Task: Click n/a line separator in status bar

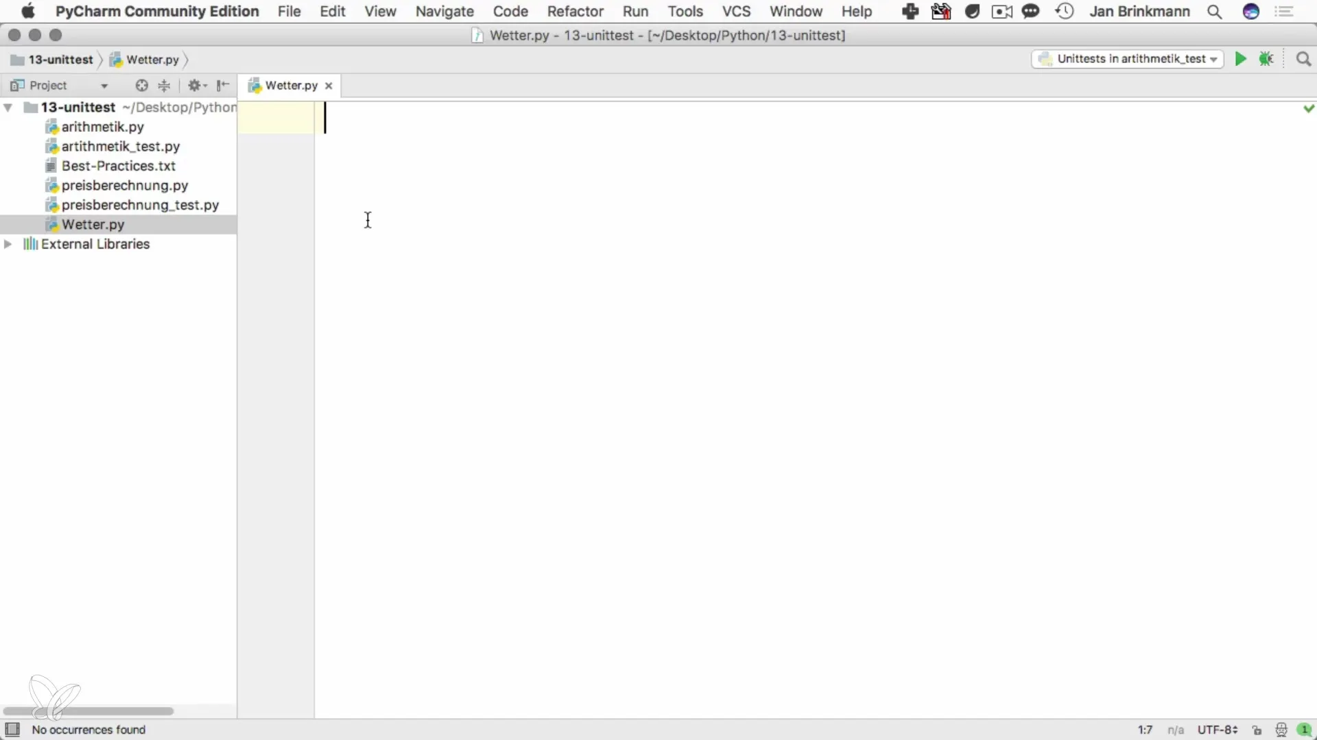Action: tap(1176, 730)
